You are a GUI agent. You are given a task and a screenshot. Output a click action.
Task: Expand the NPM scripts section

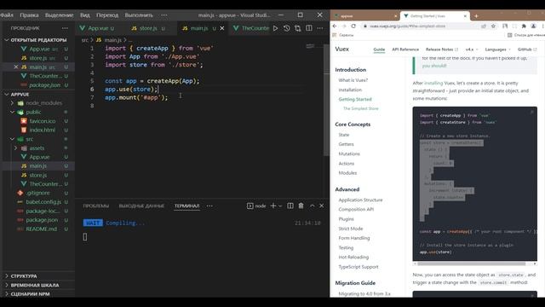tap(7, 293)
